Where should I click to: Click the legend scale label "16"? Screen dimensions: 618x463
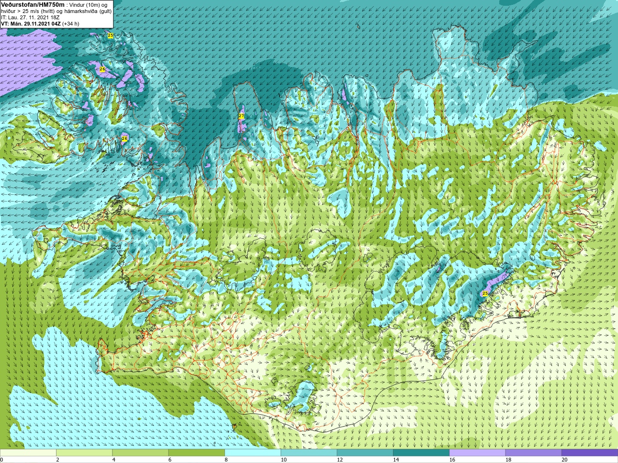tap(452, 460)
